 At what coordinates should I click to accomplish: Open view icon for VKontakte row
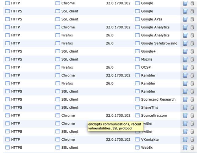tap(185, 140)
